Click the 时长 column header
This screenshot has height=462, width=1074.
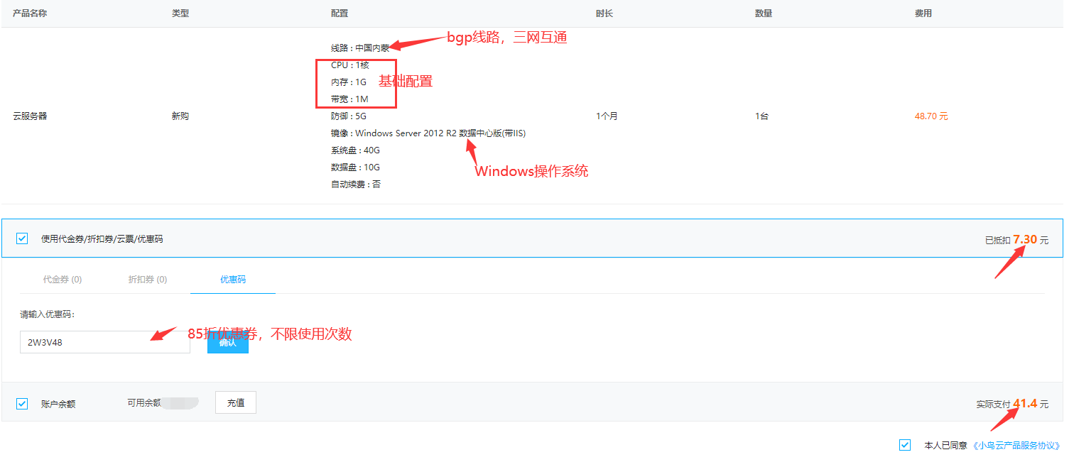604,13
